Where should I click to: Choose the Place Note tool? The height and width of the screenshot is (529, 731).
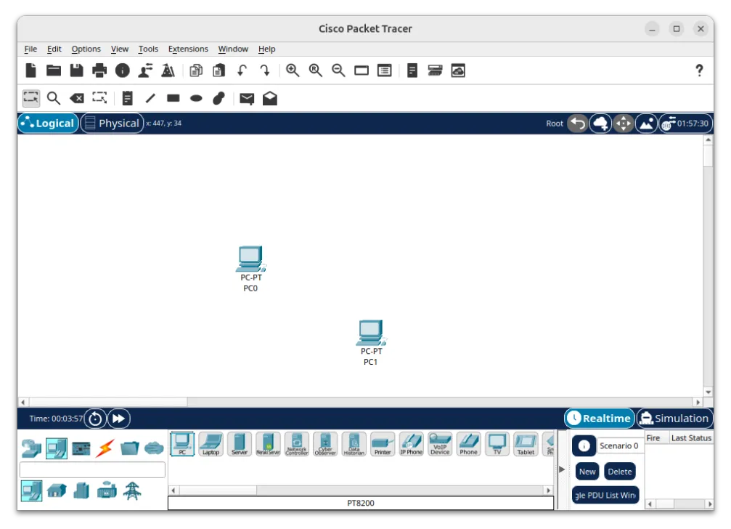[x=128, y=98]
